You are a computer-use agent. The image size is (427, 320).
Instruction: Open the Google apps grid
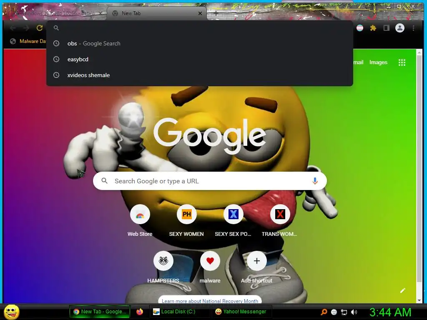pyautogui.click(x=402, y=62)
